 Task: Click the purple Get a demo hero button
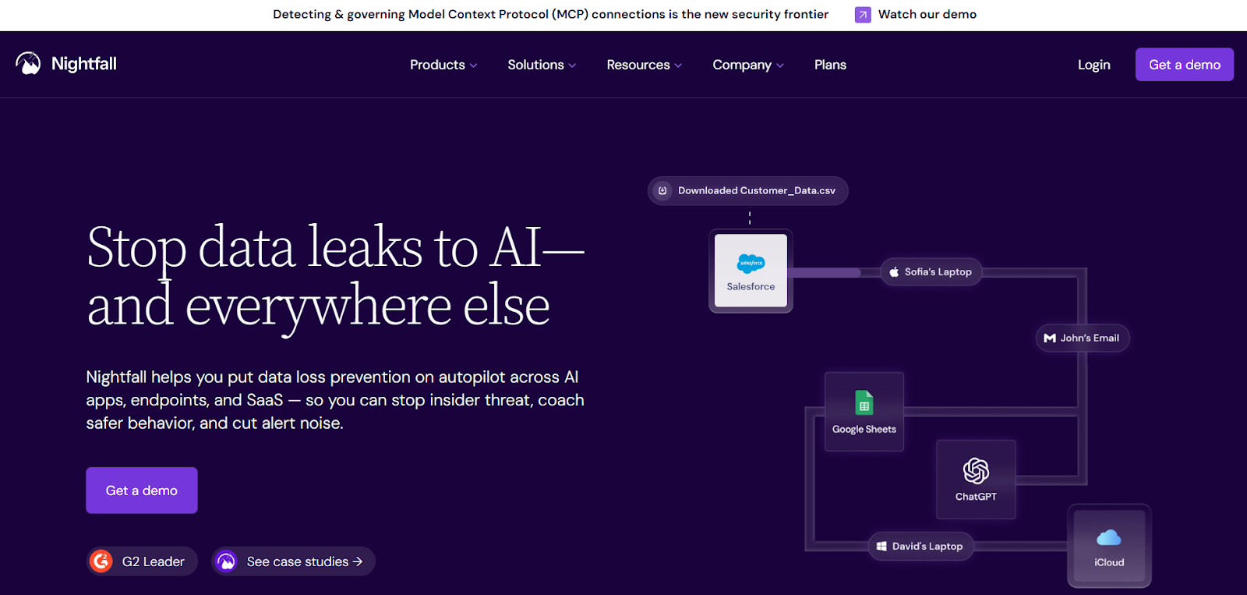click(141, 490)
